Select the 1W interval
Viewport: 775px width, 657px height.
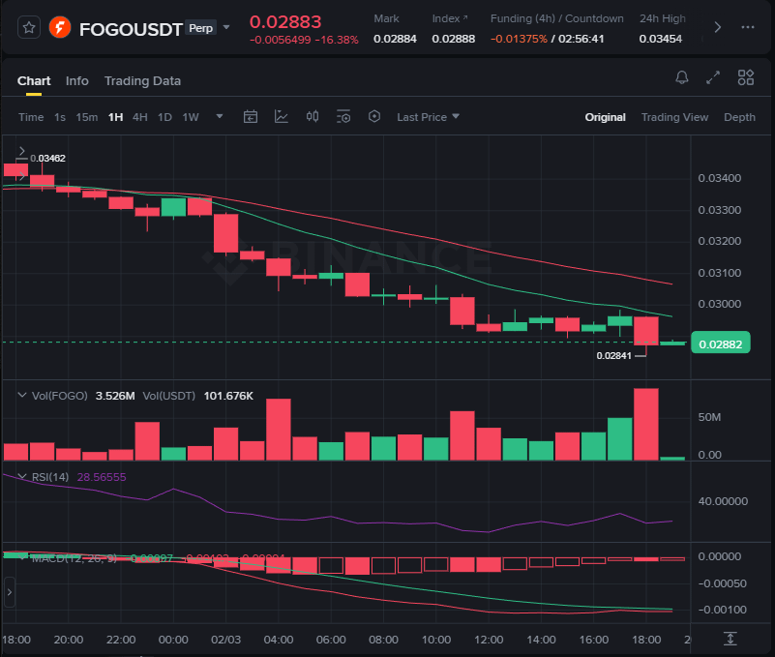point(191,117)
